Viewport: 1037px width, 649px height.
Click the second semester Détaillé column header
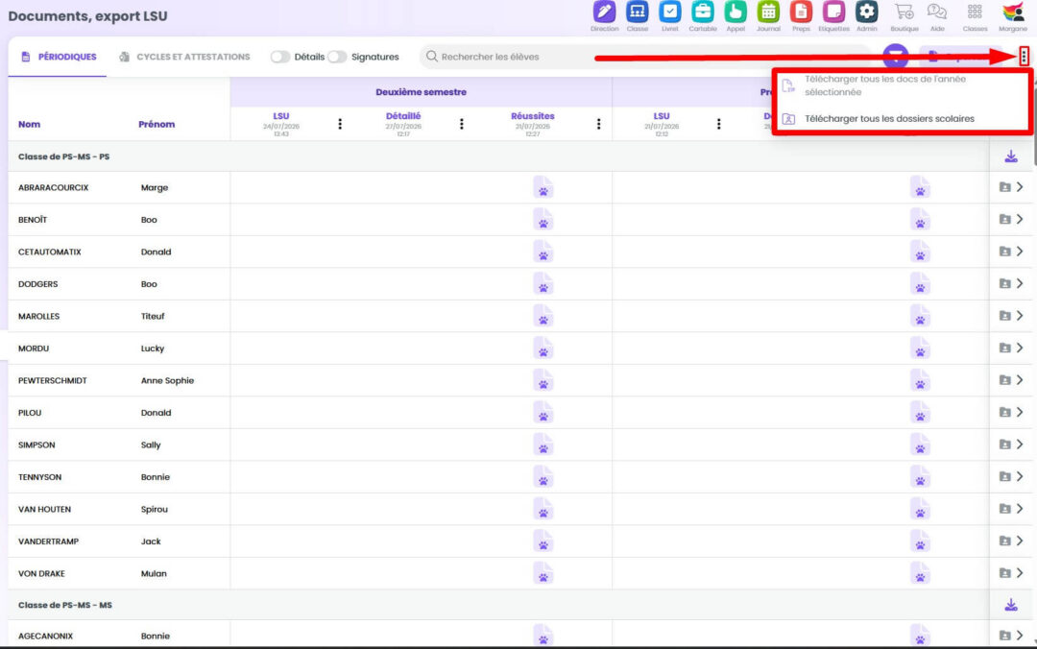click(x=403, y=116)
